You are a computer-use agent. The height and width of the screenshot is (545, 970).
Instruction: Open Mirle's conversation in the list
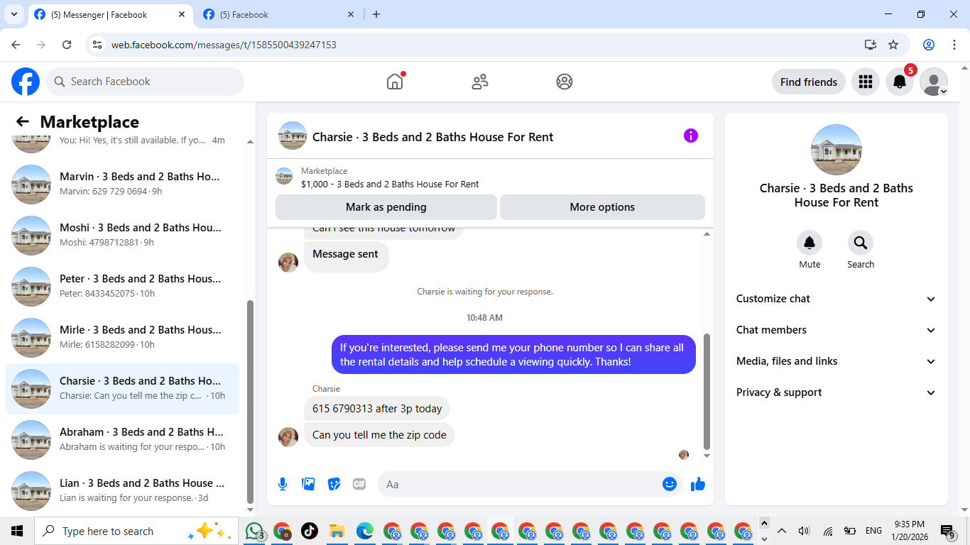click(122, 338)
